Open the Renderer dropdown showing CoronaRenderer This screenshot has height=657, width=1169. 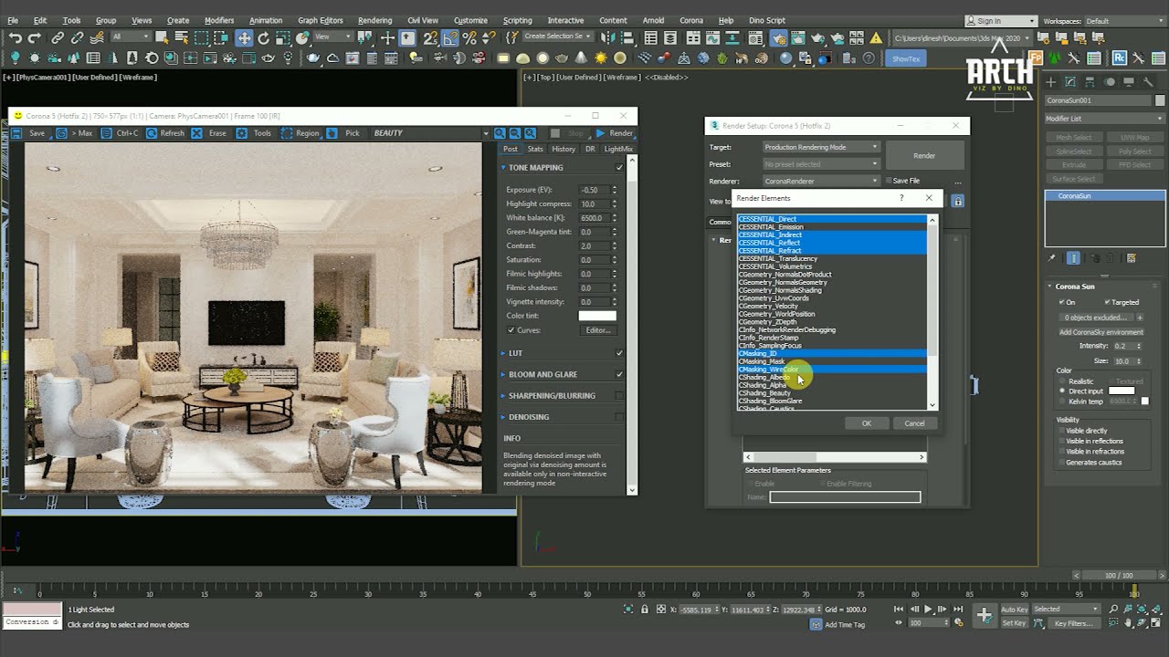[821, 182]
